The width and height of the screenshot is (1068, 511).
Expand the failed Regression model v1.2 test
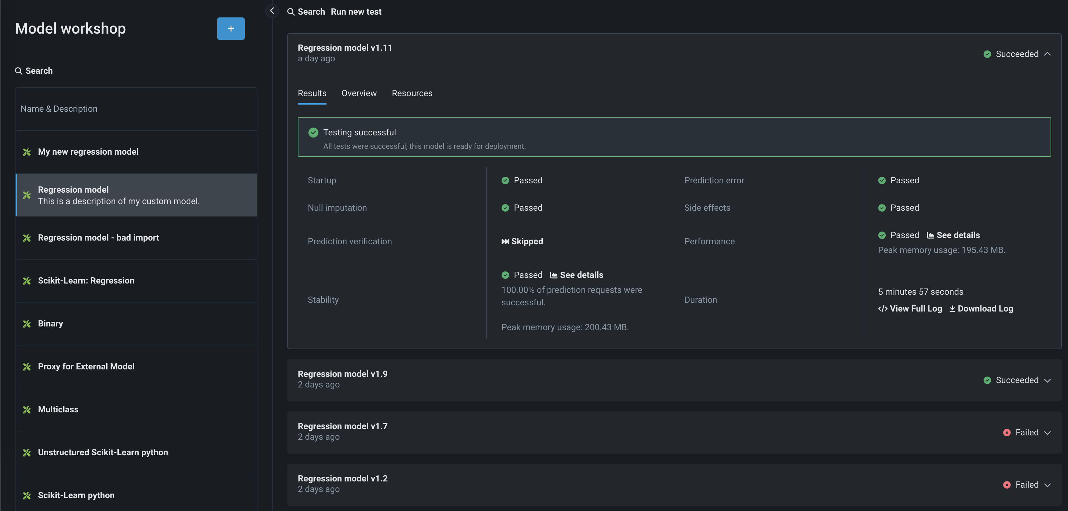click(1047, 485)
